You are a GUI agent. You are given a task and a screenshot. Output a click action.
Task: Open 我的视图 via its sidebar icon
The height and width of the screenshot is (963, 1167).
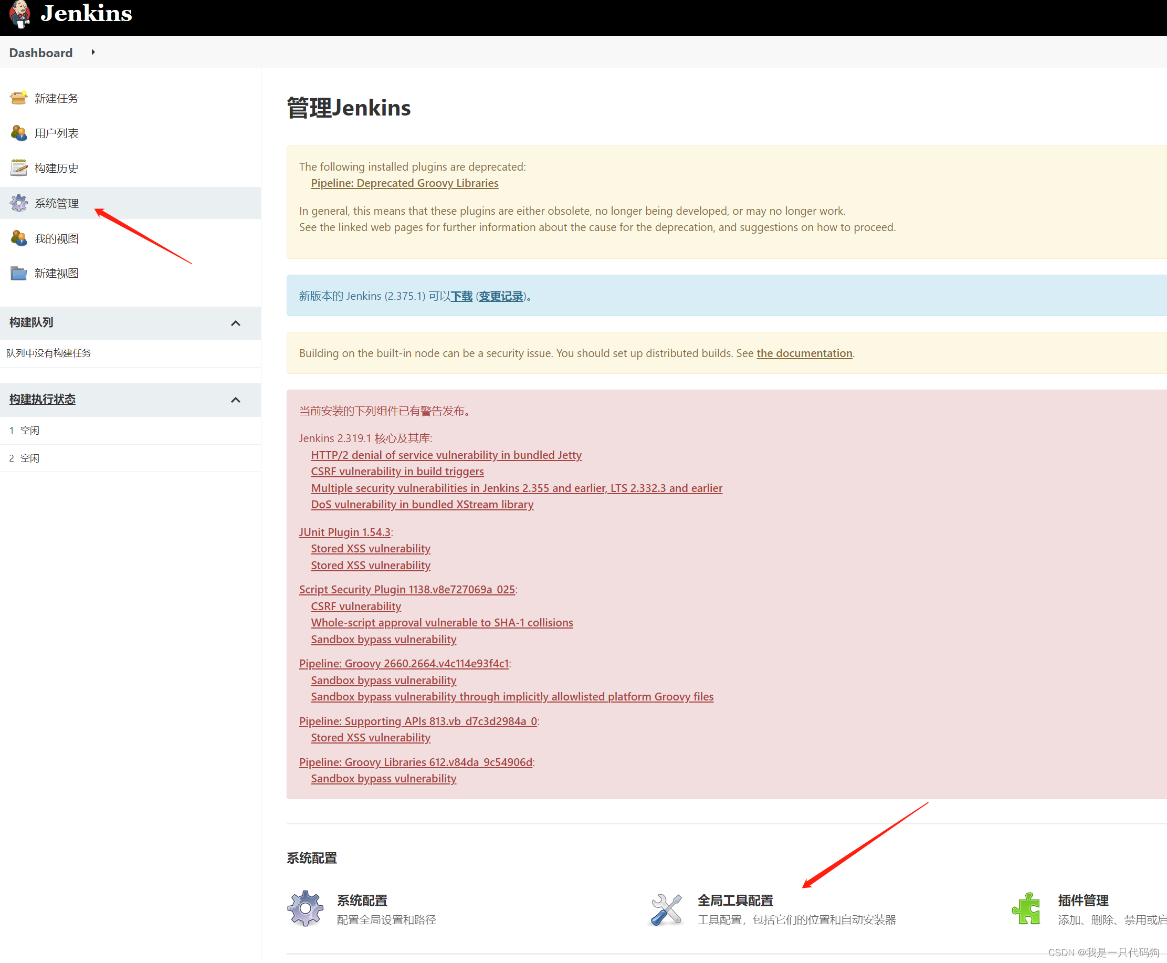tap(18, 238)
